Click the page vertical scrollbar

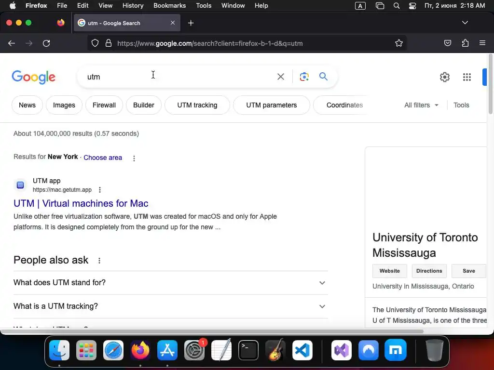490,84
